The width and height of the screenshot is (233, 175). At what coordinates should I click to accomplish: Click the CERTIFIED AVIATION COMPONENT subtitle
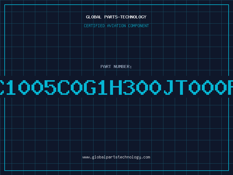click(x=116, y=26)
